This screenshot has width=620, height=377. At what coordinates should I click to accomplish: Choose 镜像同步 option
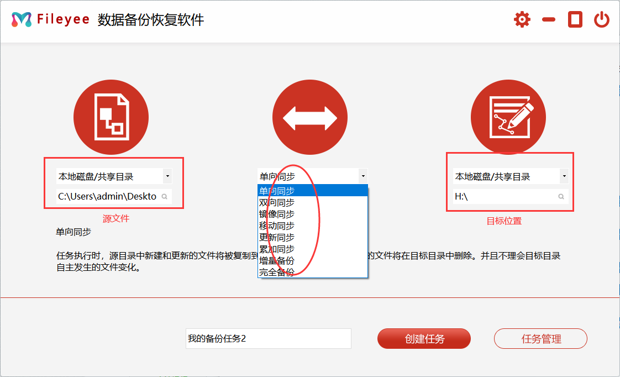click(277, 214)
